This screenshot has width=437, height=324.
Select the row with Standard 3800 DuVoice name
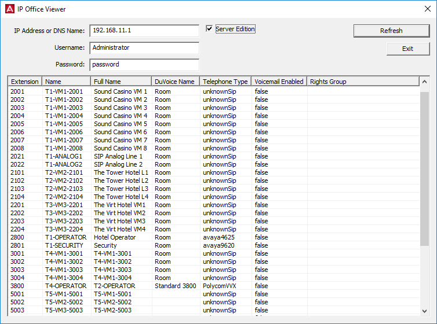point(175,286)
